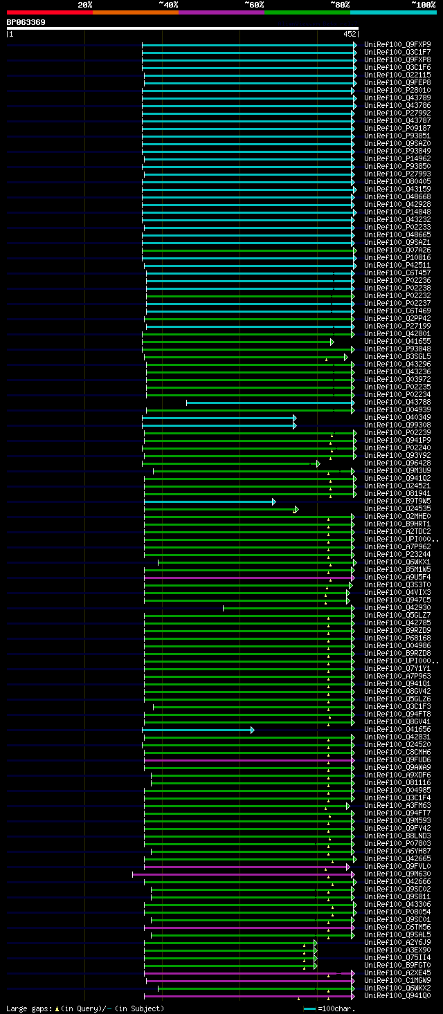Screen dimensions: 443x1014
Task: Open the UniRef100_Q7Y1Y1 entry
Action: point(397,668)
